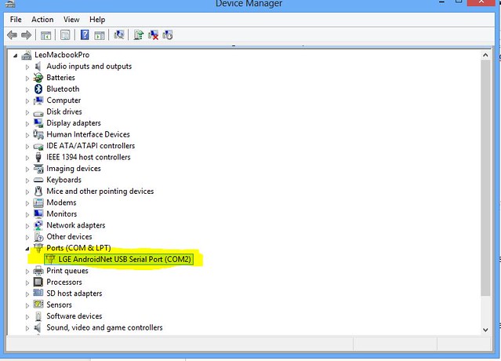The image size is (501, 361).
Task: Open the File menu
Action: coord(16,19)
